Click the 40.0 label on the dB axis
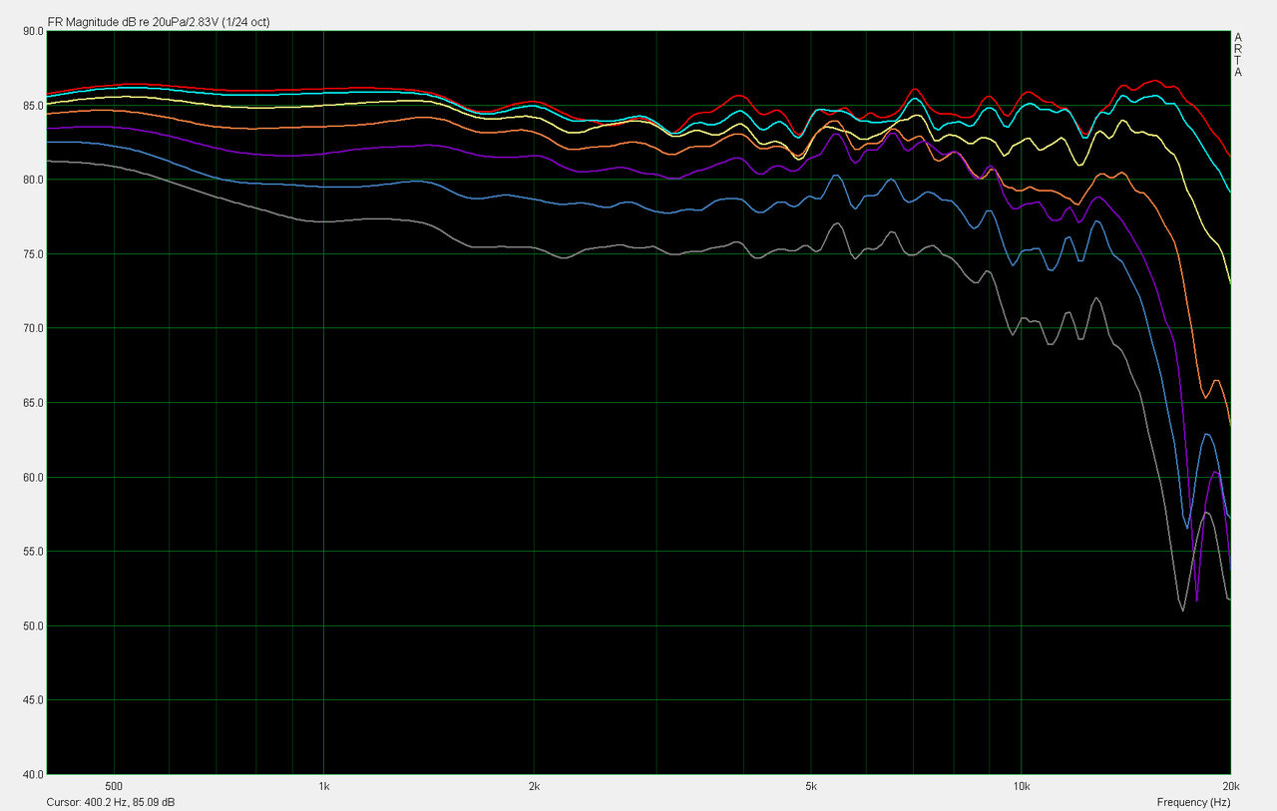Image resolution: width=1277 pixels, height=811 pixels. (x=33, y=774)
